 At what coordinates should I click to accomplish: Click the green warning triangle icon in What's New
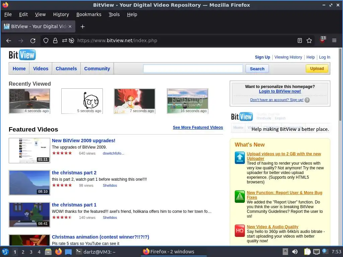240,196
